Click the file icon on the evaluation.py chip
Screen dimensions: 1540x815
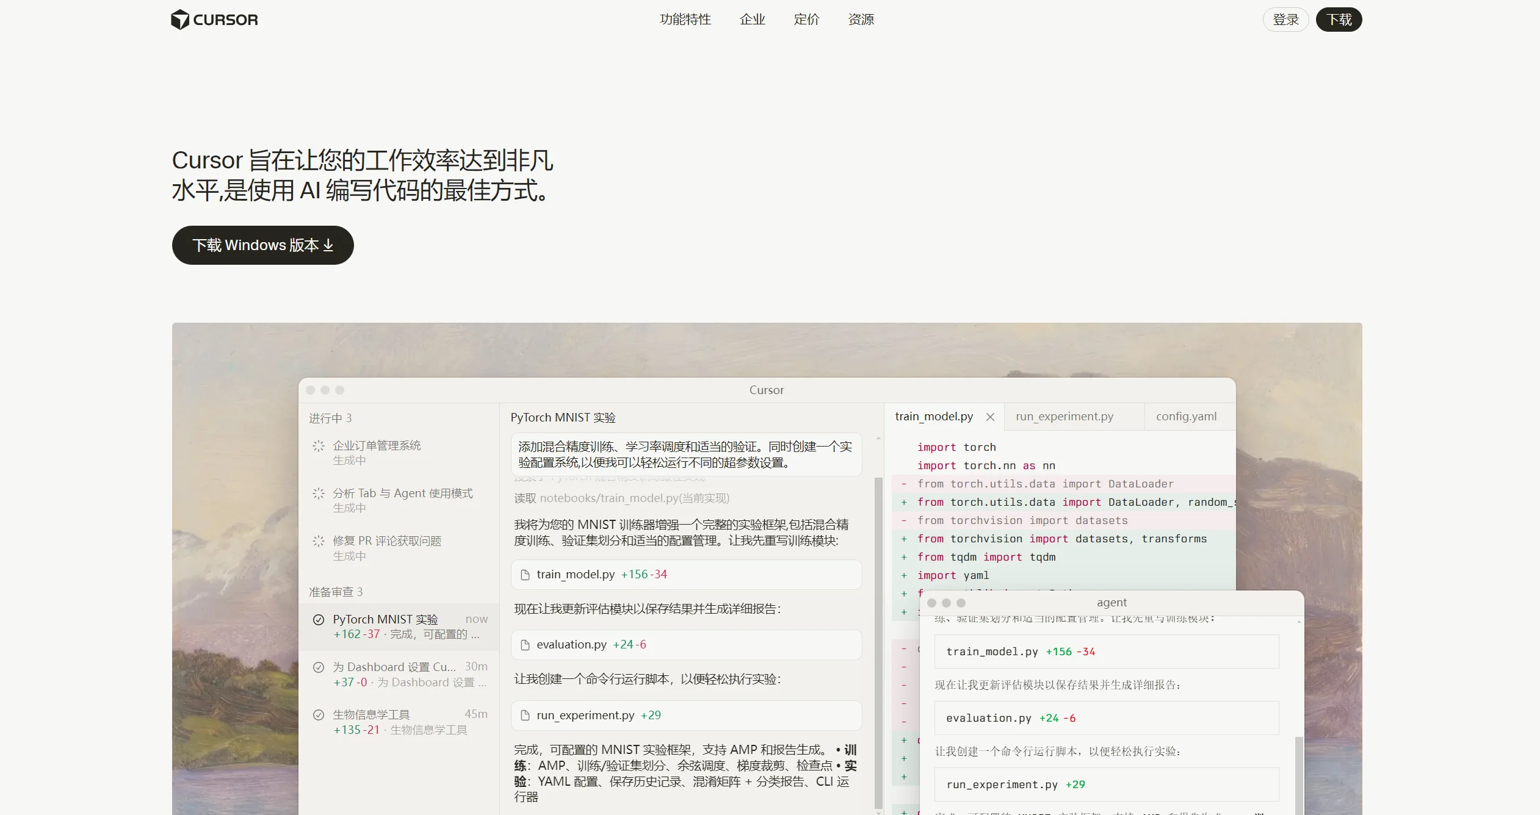525,644
